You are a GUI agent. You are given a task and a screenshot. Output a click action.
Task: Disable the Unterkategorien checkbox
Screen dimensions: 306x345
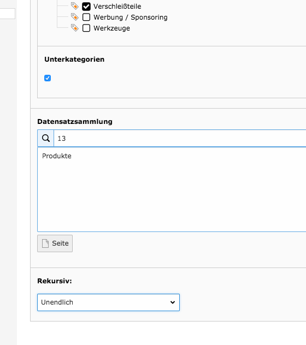pyautogui.click(x=48, y=78)
